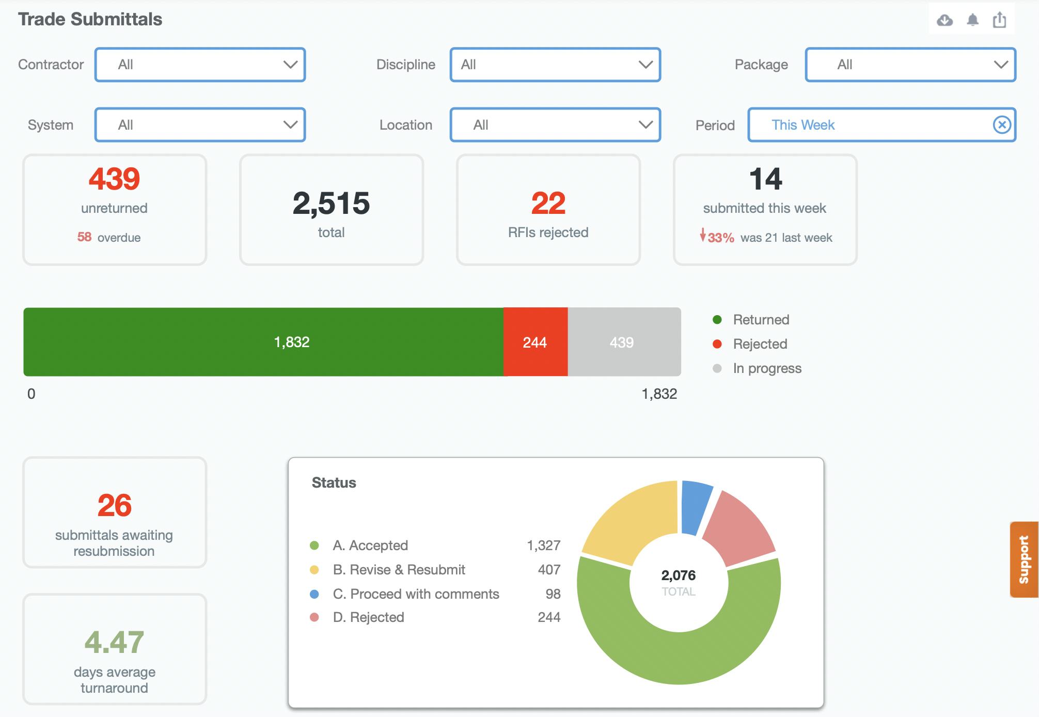
Task: Toggle the "In progress" legend item
Action: (x=766, y=368)
